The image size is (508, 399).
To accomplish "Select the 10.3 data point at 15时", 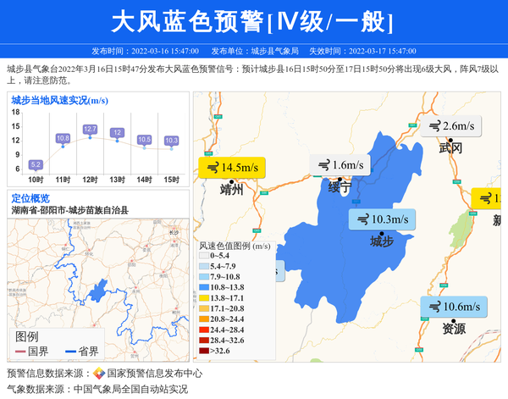I will [172, 141].
